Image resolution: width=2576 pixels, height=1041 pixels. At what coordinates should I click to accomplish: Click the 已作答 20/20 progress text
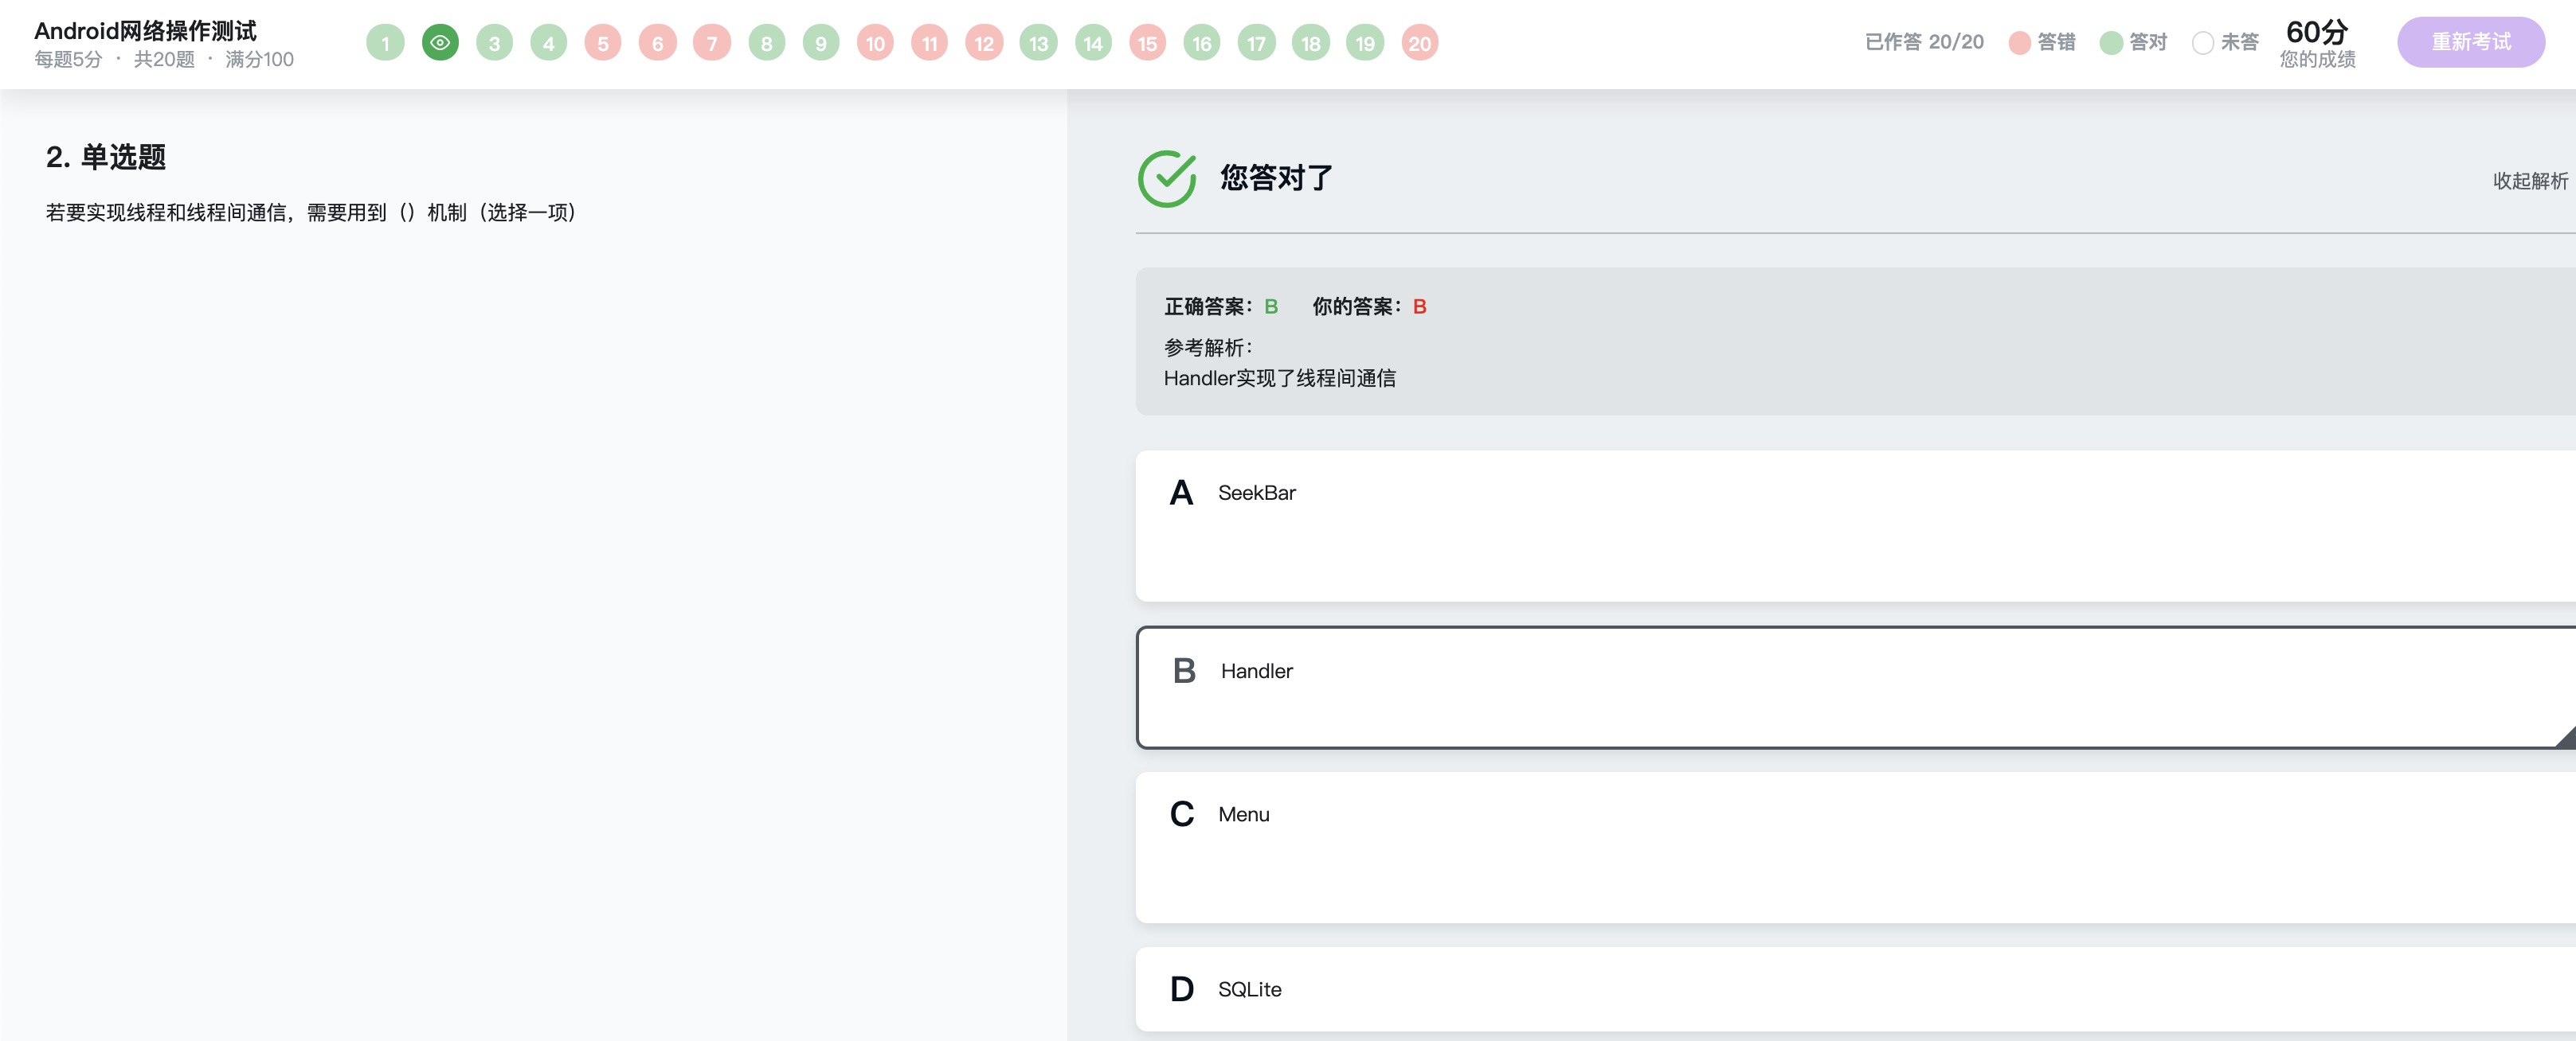(1924, 42)
